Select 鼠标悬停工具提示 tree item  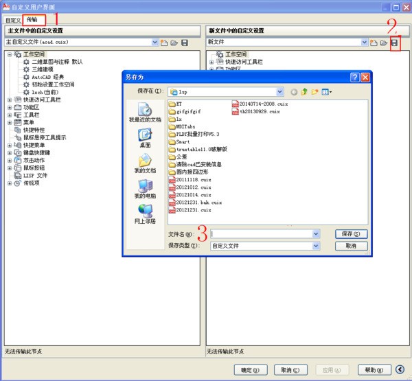click(x=45, y=137)
